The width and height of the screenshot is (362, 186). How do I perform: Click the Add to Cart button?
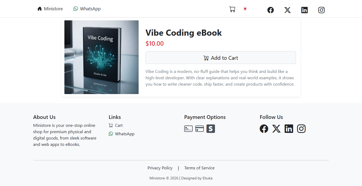[x=220, y=58]
